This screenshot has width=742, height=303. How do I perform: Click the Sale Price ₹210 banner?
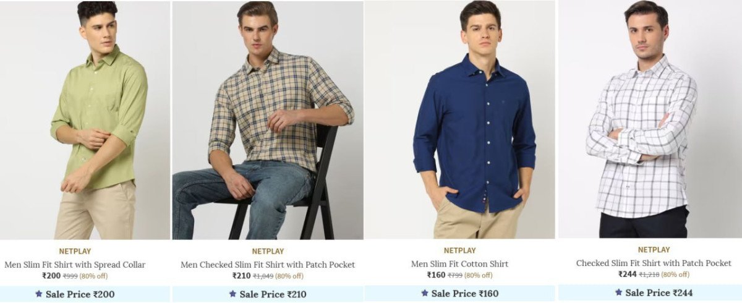point(268,294)
